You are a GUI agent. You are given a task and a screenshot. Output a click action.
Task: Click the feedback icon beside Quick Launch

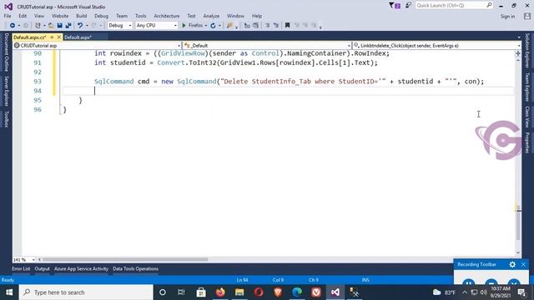point(408,6)
